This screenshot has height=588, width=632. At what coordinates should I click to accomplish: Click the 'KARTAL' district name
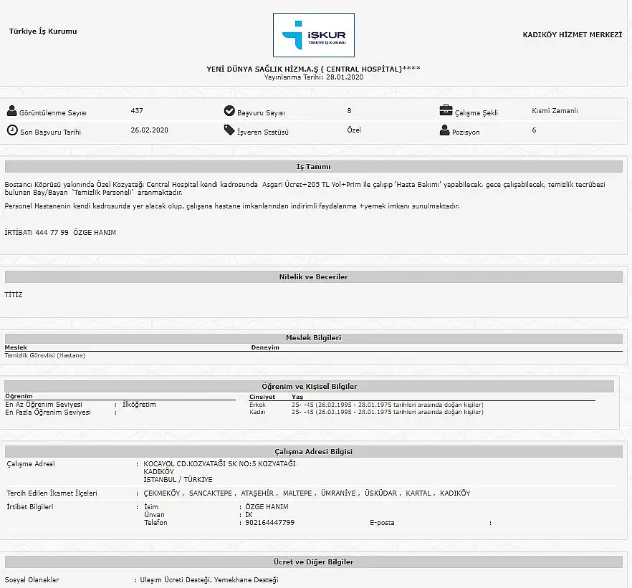tap(418, 493)
